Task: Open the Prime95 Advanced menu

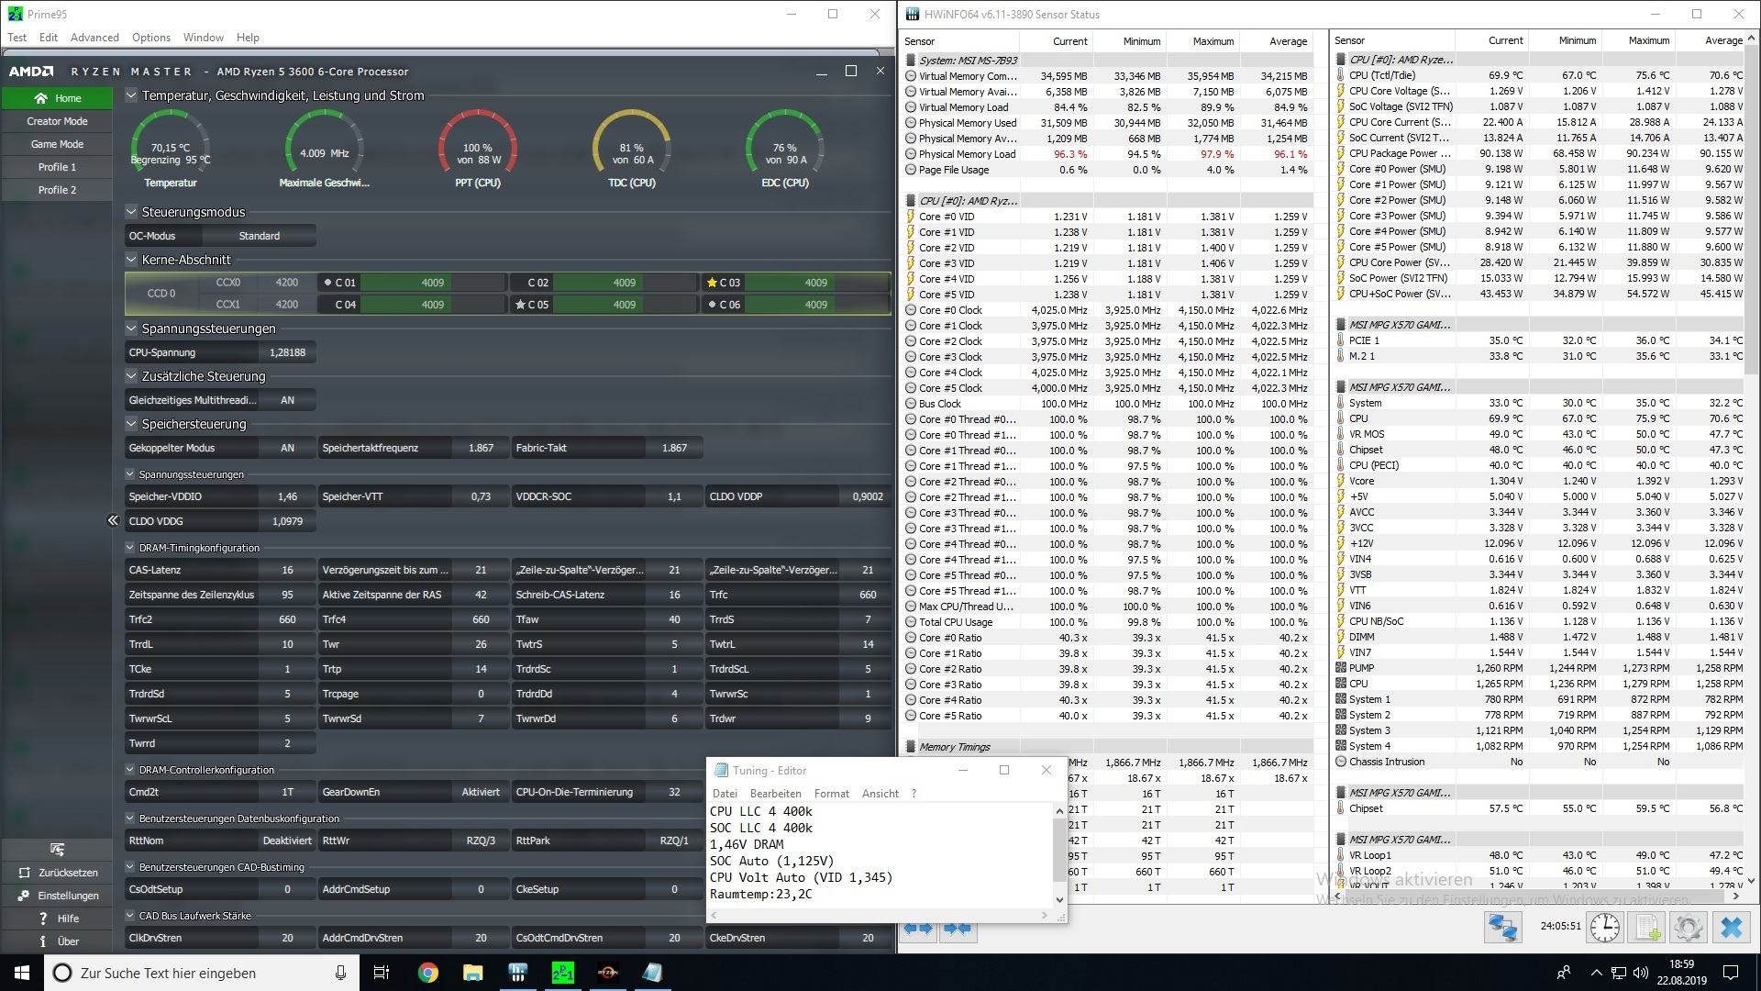Action: [94, 38]
